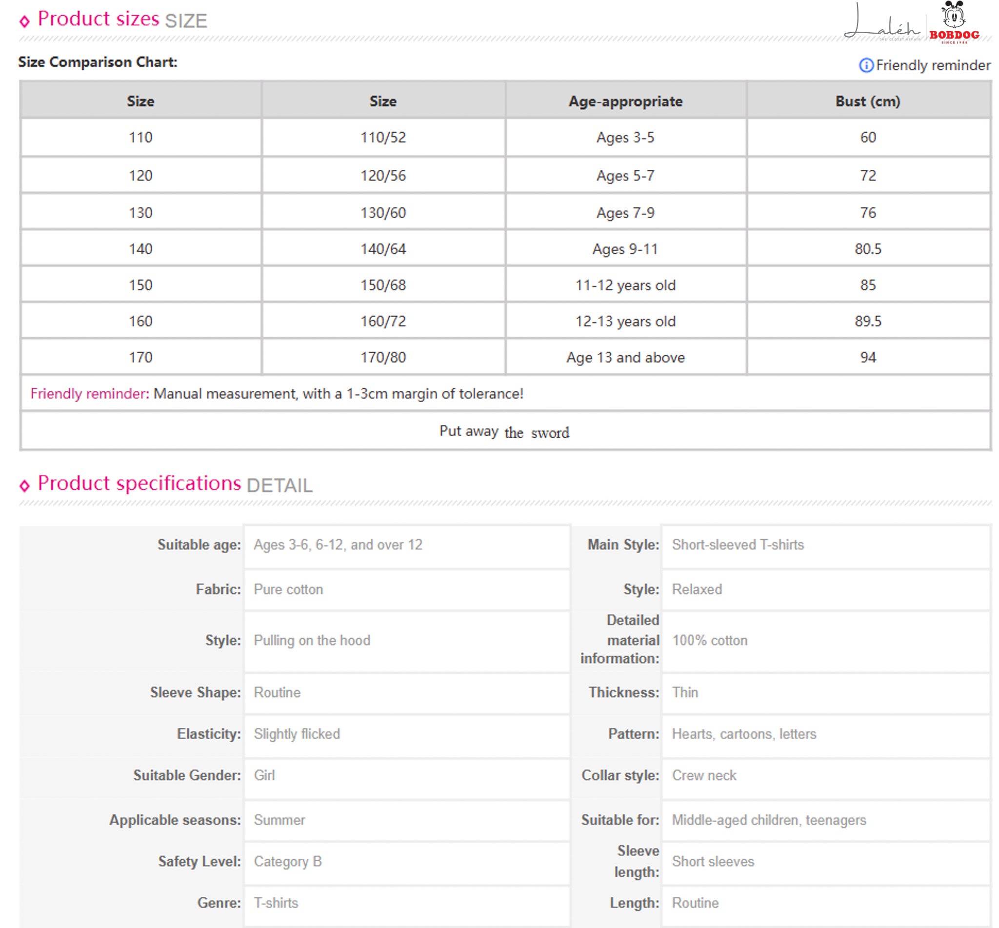Screen dimensions: 999x928
Task: Select the 'Middle-aged children, teenagers' value
Action: click(x=769, y=820)
